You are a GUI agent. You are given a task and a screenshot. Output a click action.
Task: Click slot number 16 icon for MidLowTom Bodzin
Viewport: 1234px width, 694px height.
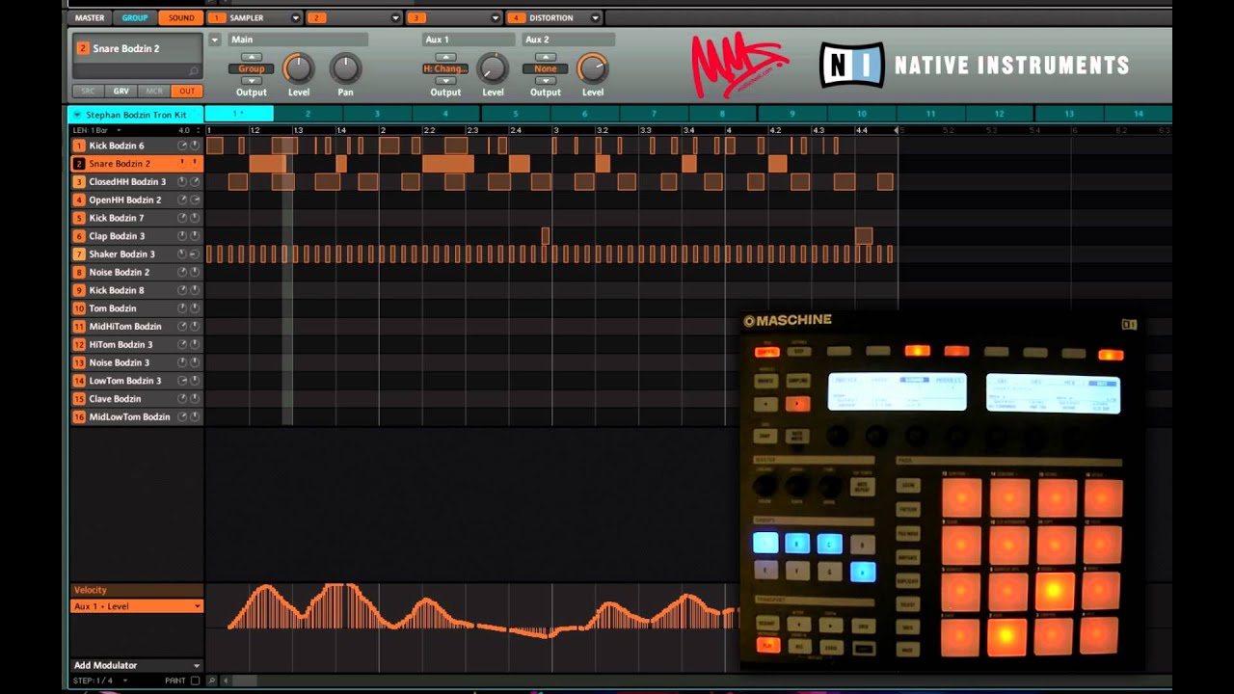(x=79, y=416)
